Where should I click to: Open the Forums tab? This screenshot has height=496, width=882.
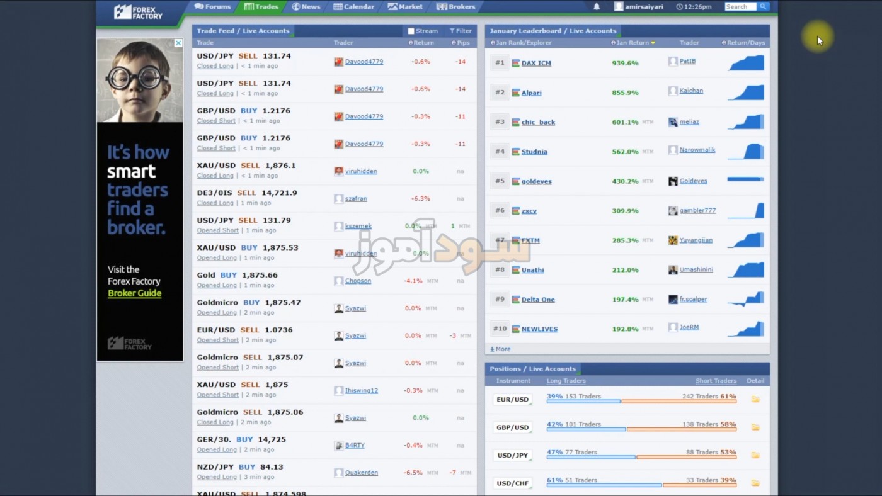point(213,7)
